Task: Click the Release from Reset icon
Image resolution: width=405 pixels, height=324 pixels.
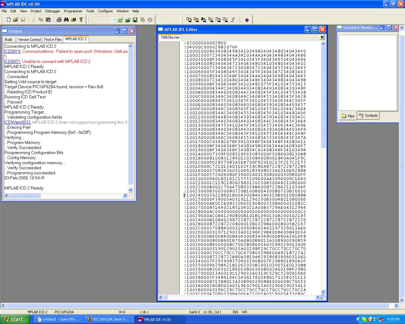Action: pyautogui.click(x=233, y=20)
